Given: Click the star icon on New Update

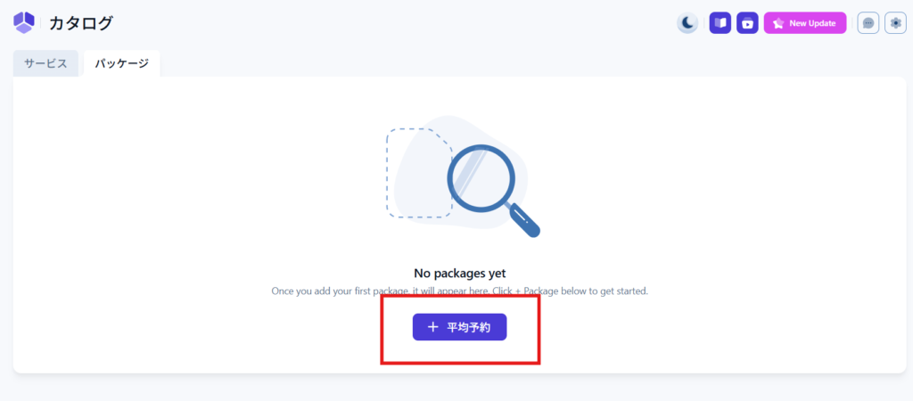Looking at the screenshot, I should click(x=778, y=23).
